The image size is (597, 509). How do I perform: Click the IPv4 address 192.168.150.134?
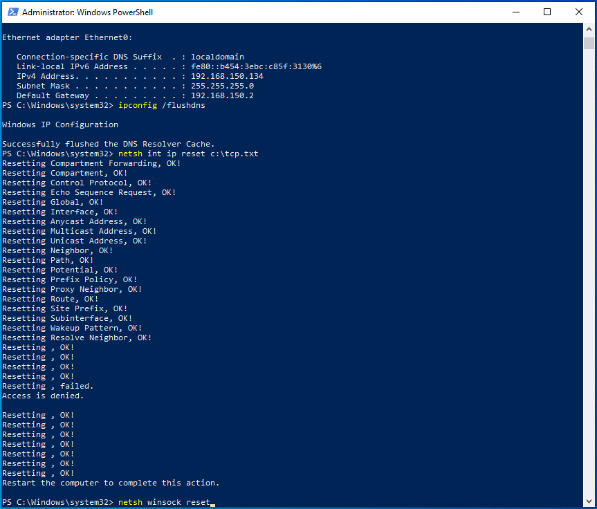tap(227, 76)
